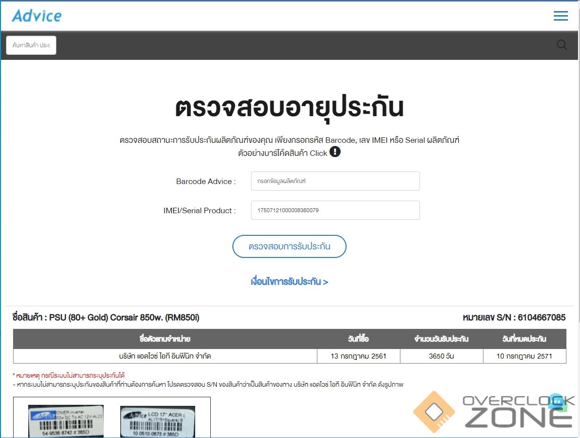The width and height of the screenshot is (580, 438).
Task: Click the cell บริษัท แอดไวซ์ ไอที อินฟินิท จำกัด
Action: pyautogui.click(x=165, y=356)
